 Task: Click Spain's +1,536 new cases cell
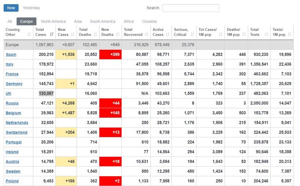66,54
